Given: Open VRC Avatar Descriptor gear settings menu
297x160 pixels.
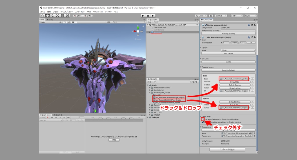Looking at the screenshot, I should pos(255,37).
